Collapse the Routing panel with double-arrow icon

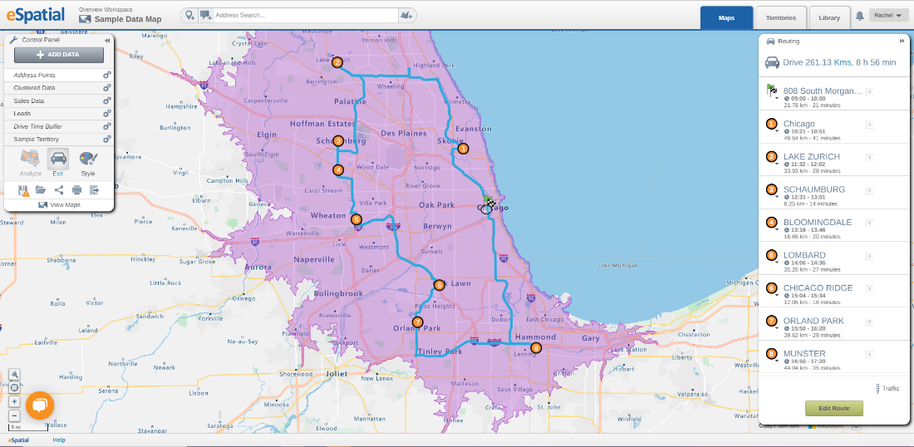click(x=902, y=41)
